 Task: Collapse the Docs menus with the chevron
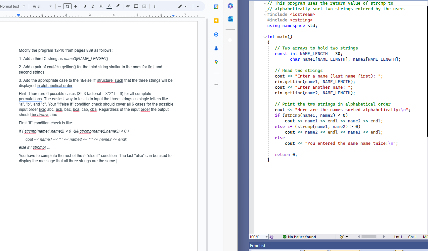pos(198,7)
